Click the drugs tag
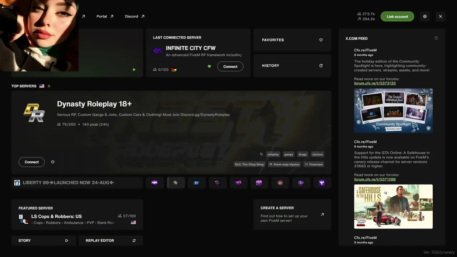 tap(303, 155)
